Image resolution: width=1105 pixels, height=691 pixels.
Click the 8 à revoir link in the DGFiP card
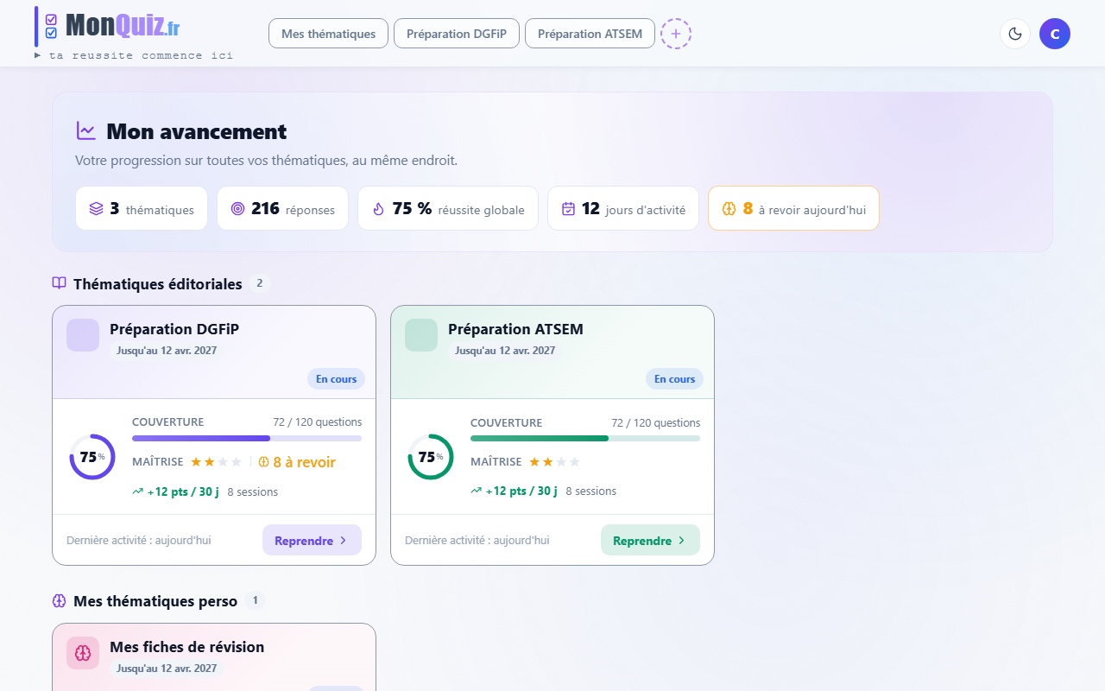pyautogui.click(x=297, y=462)
